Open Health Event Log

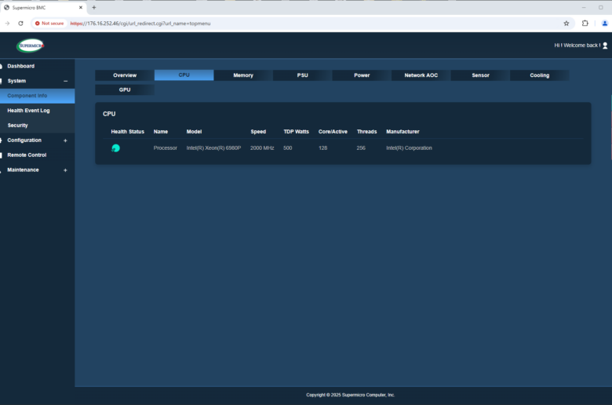[x=28, y=111]
